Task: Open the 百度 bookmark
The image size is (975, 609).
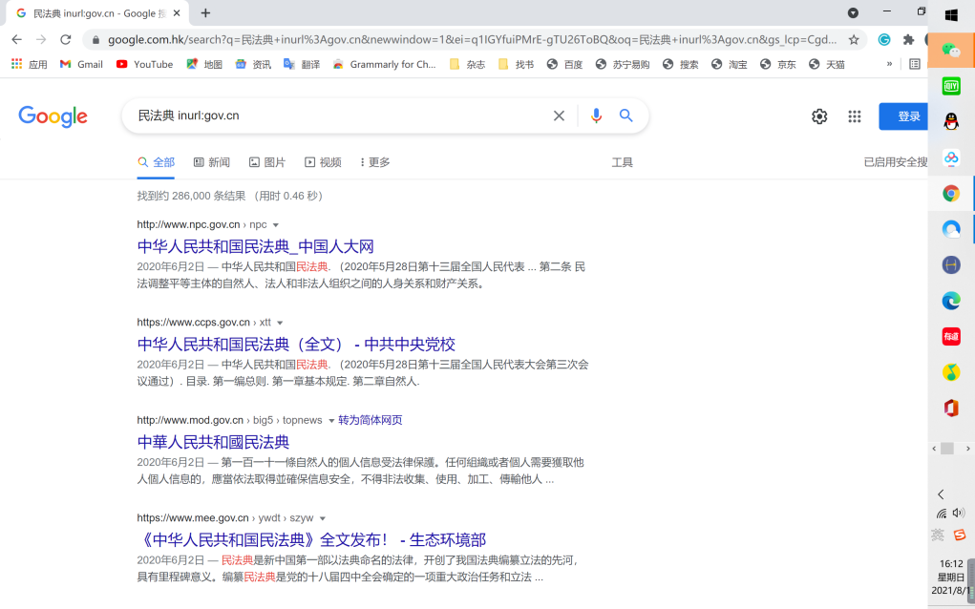Action: point(564,64)
